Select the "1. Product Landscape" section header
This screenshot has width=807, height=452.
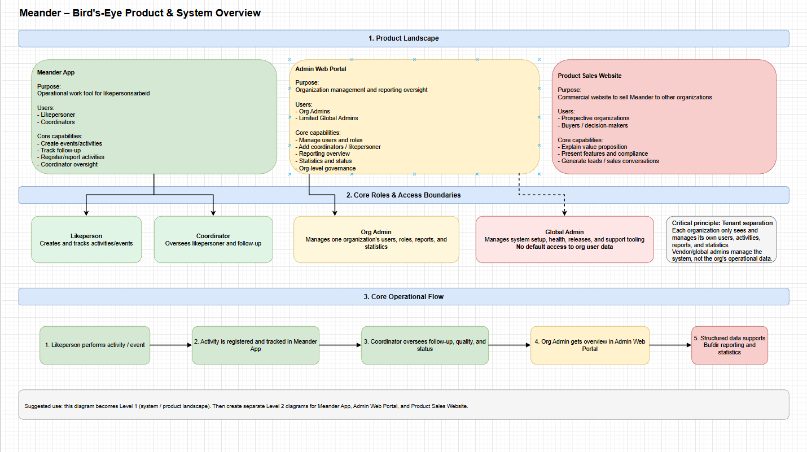click(403, 38)
